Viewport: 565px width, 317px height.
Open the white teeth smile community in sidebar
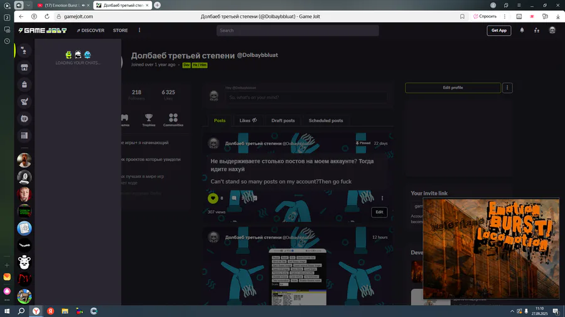(24, 245)
